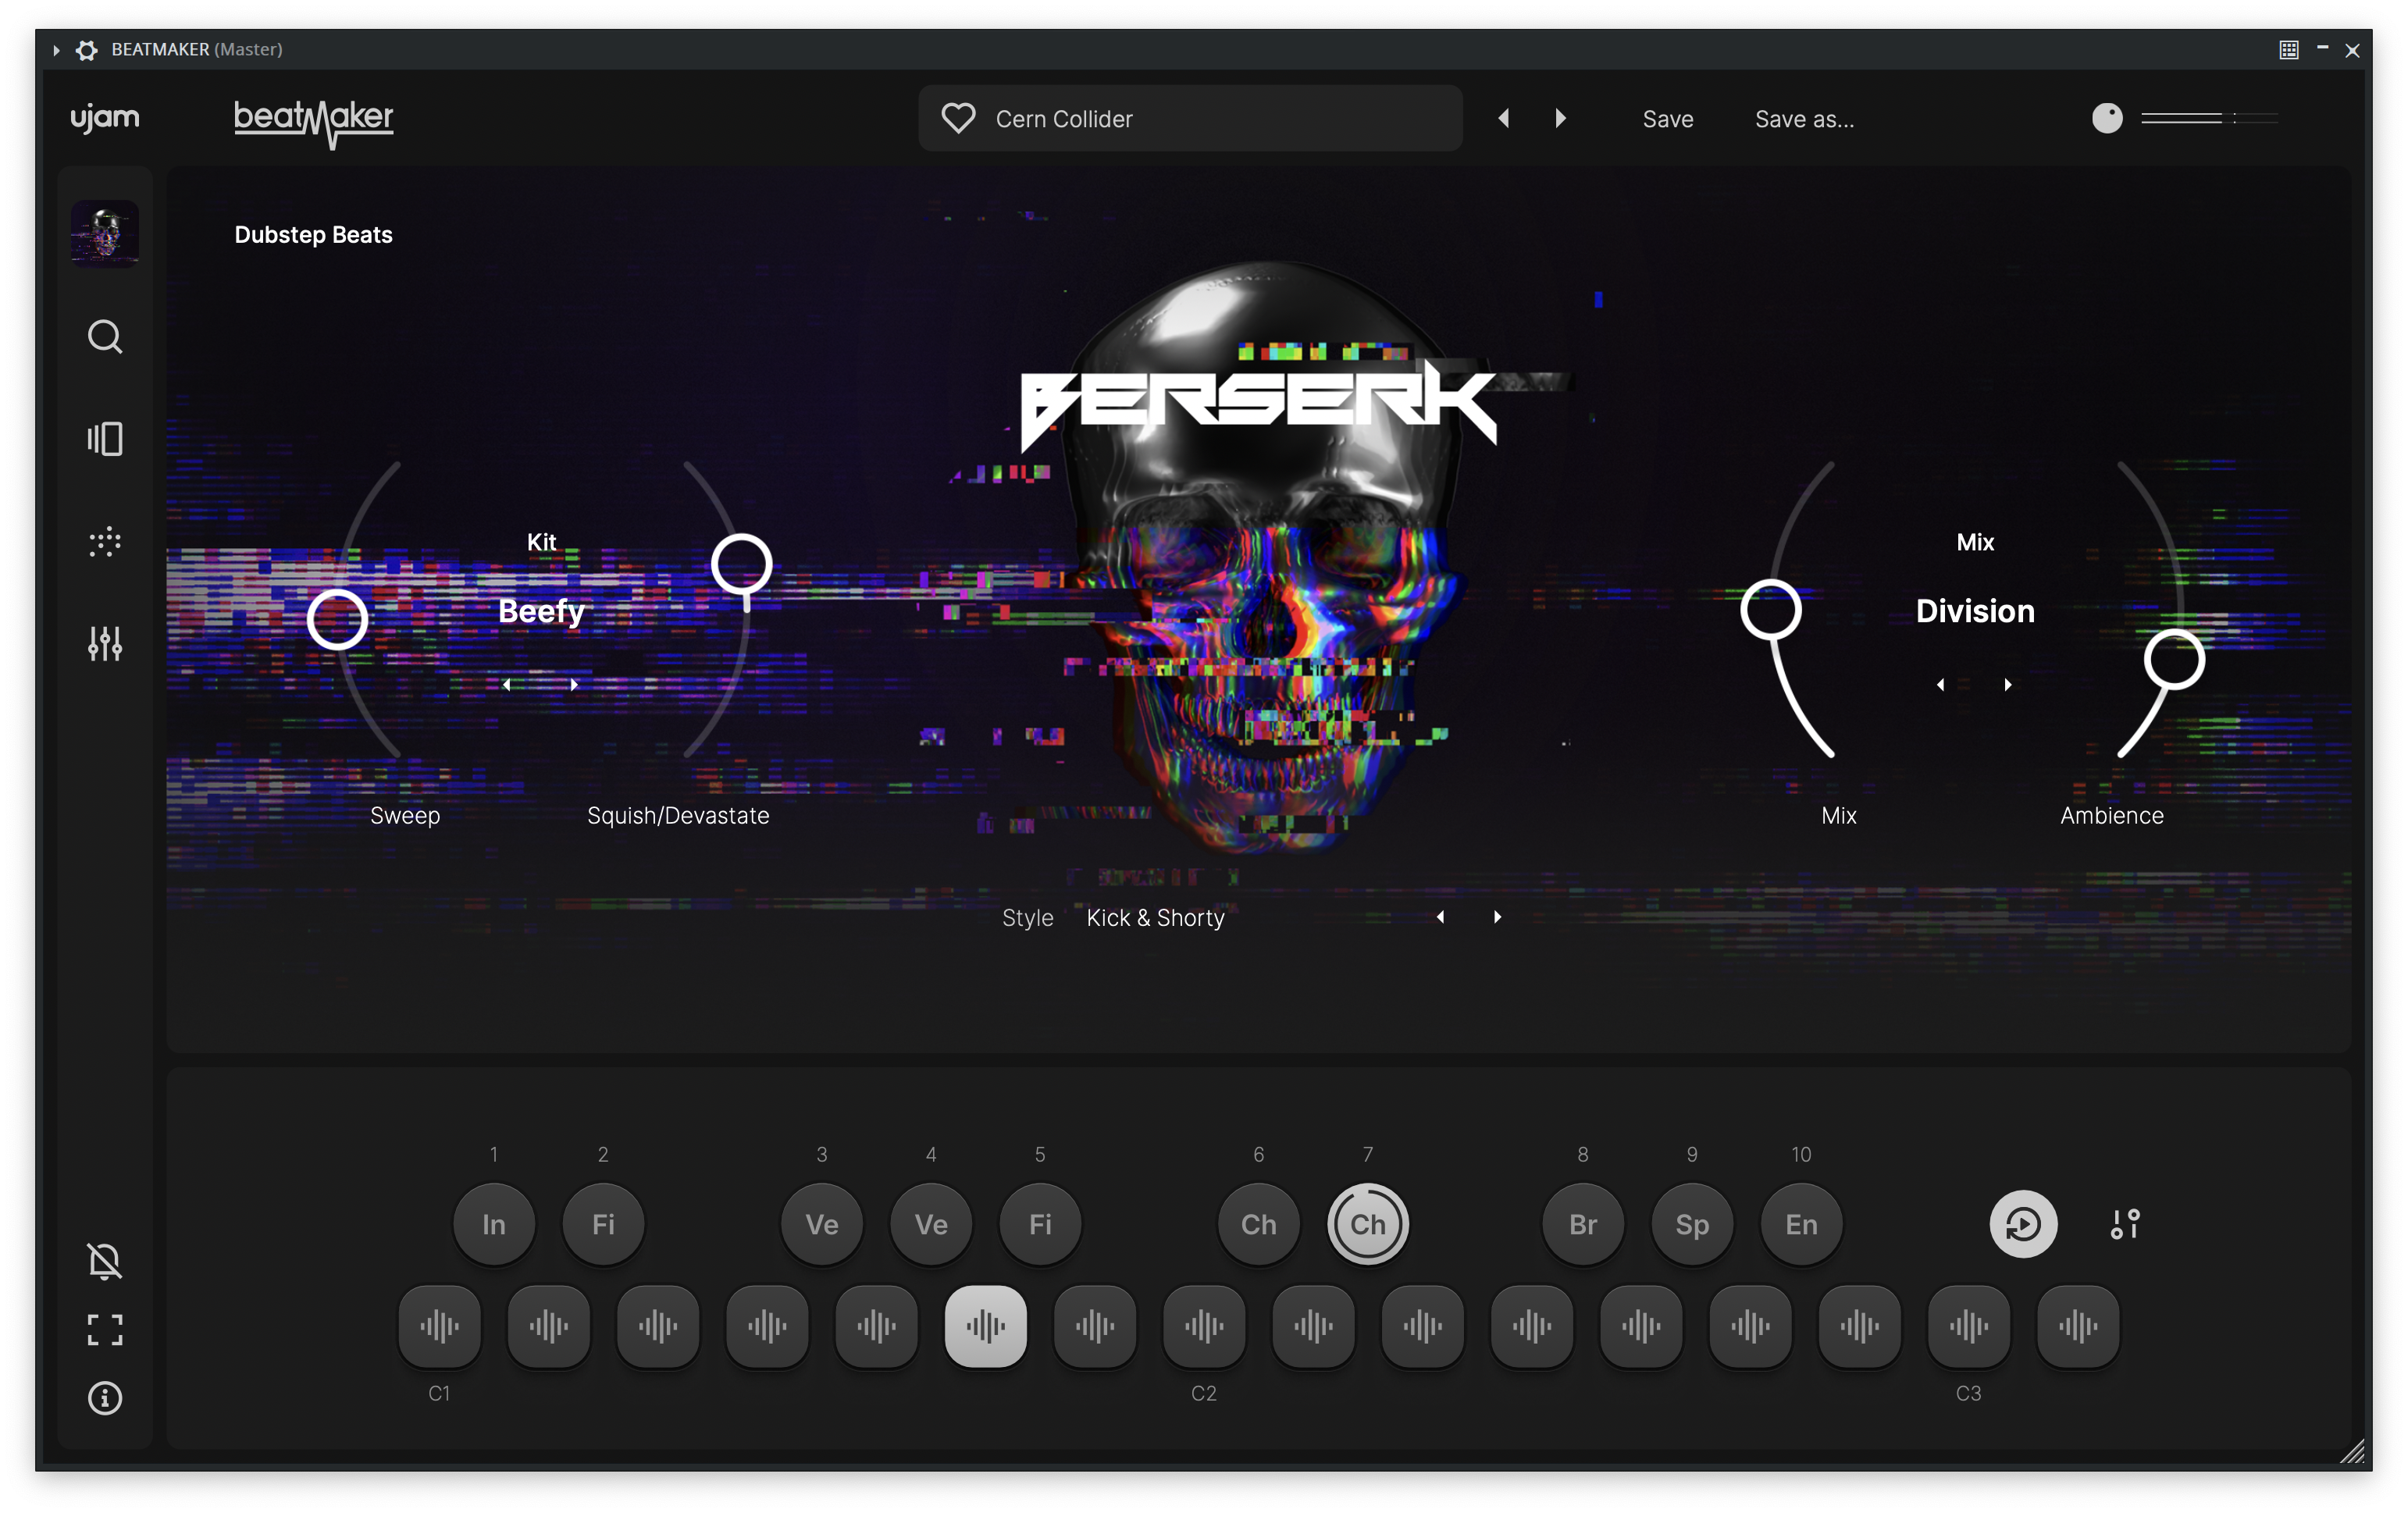Switch to previous Style with left arrow
The height and width of the screenshot is (1513, 2408).
click(1441, 917)
